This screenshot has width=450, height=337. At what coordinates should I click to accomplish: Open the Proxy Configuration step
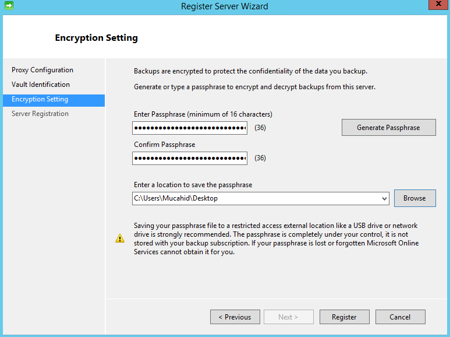(x=42, y=70)
